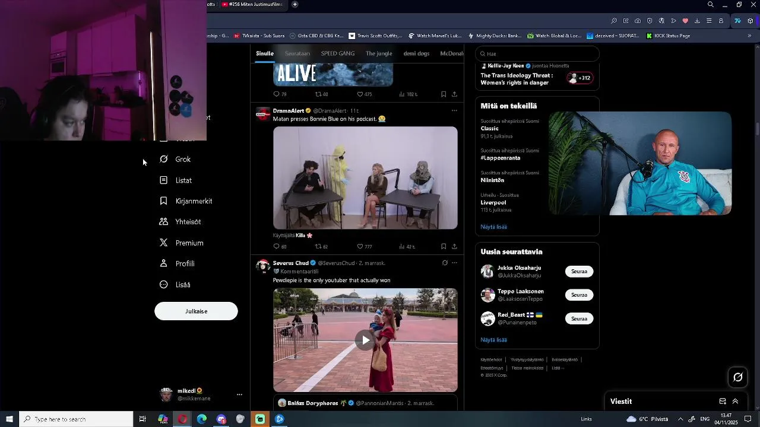Open Task View on taskbar
The width and height of the screenshot is (760, 427).
tap(142, 419)
